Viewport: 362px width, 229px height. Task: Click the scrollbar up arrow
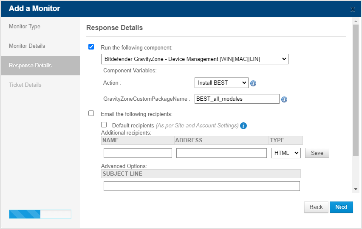click(356, 21)
